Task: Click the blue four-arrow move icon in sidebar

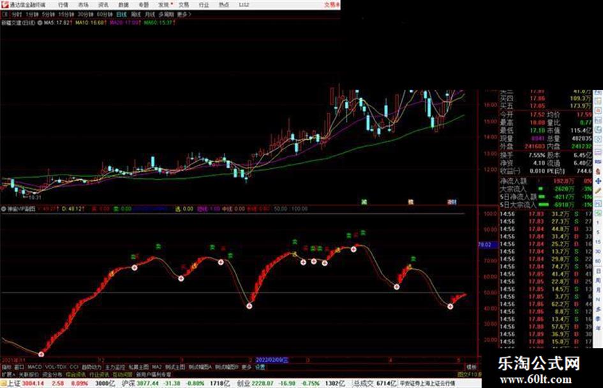Action: coord(598,180)
